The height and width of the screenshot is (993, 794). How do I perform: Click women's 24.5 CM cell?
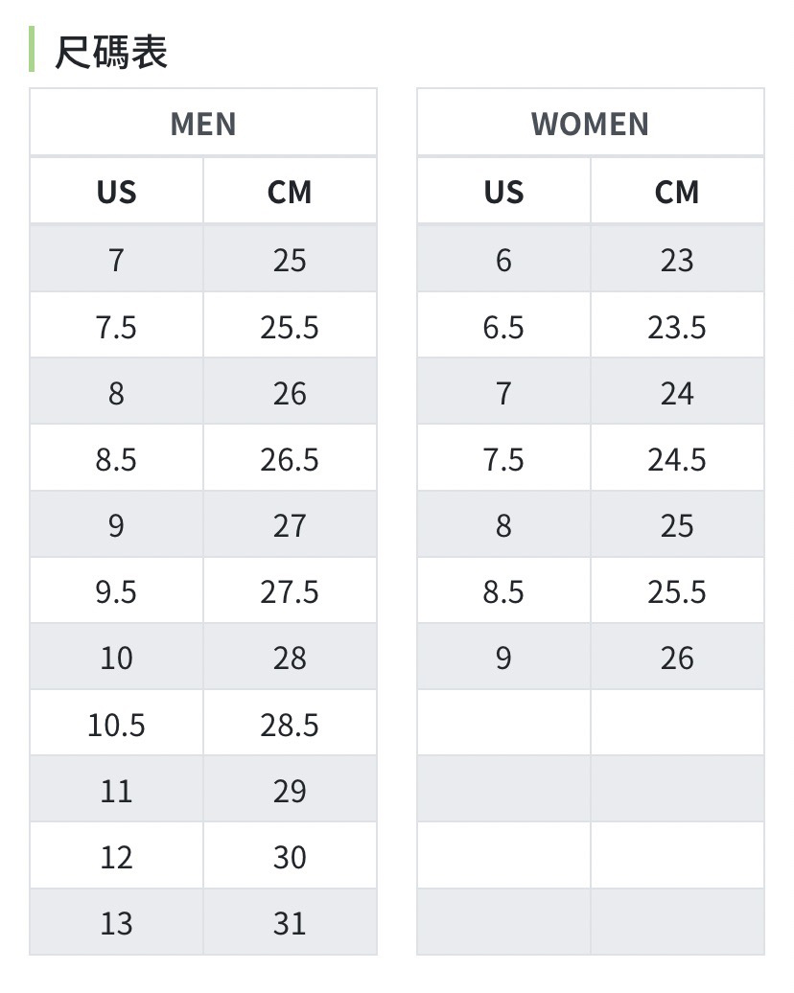point(677,460)
